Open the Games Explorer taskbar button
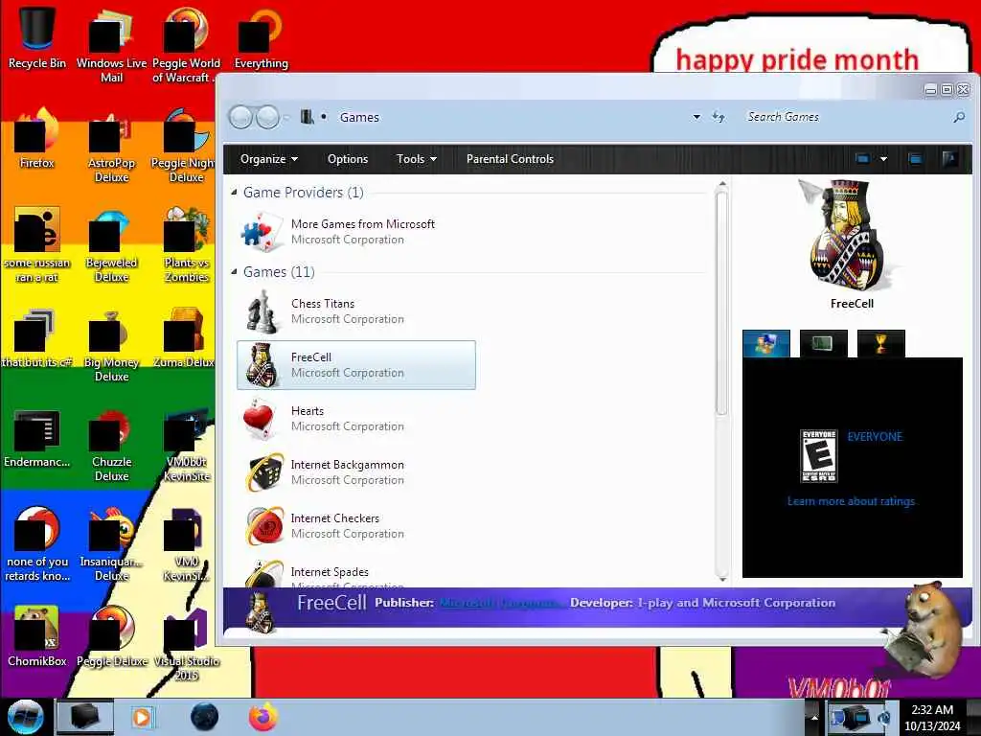981x736 pixels. (85, 717)
